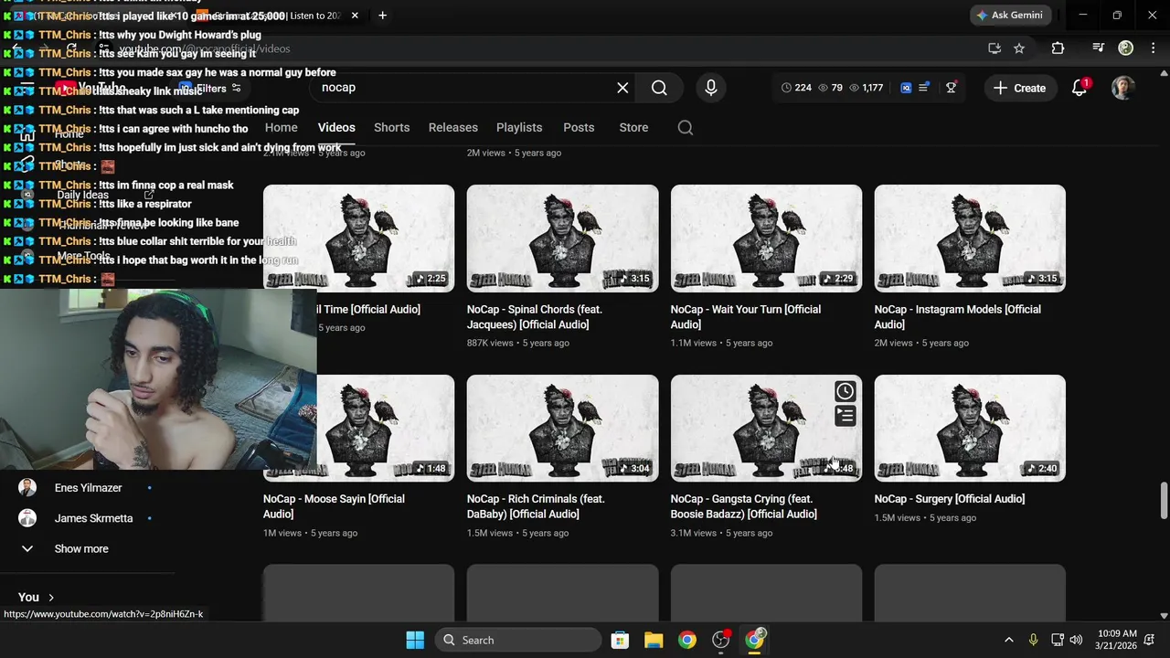Open the notifications bell with 1 alert
The height and width of the screenshot is (658, 1170).
[1080, 88]
